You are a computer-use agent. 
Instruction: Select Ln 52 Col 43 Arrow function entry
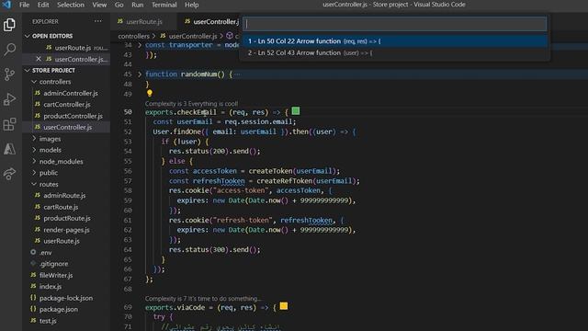pos(395,53)
